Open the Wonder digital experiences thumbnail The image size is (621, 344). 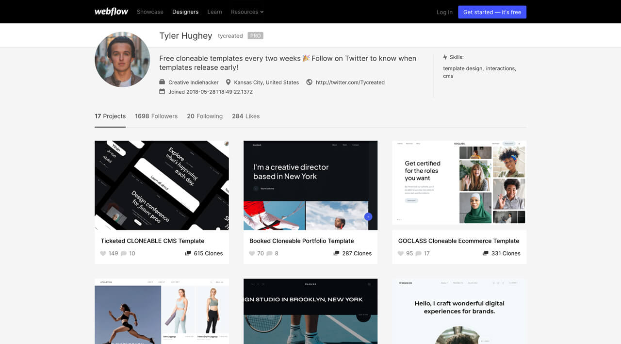point(459,311)
